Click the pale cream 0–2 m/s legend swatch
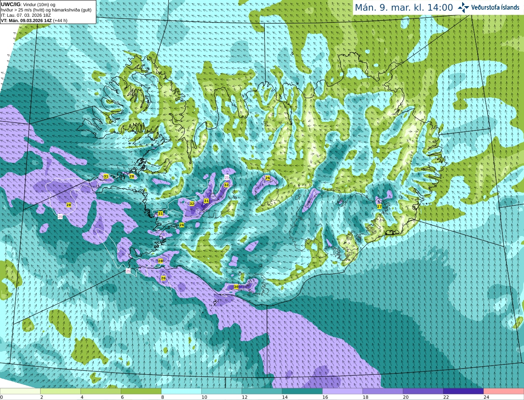 coord(20,391)
